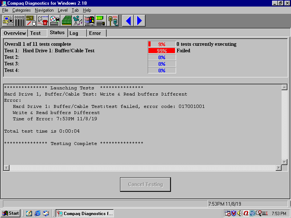This screenshot has height=218, width=291.
Task: Open the System category computer icon
Action: (x=8, y=21)
